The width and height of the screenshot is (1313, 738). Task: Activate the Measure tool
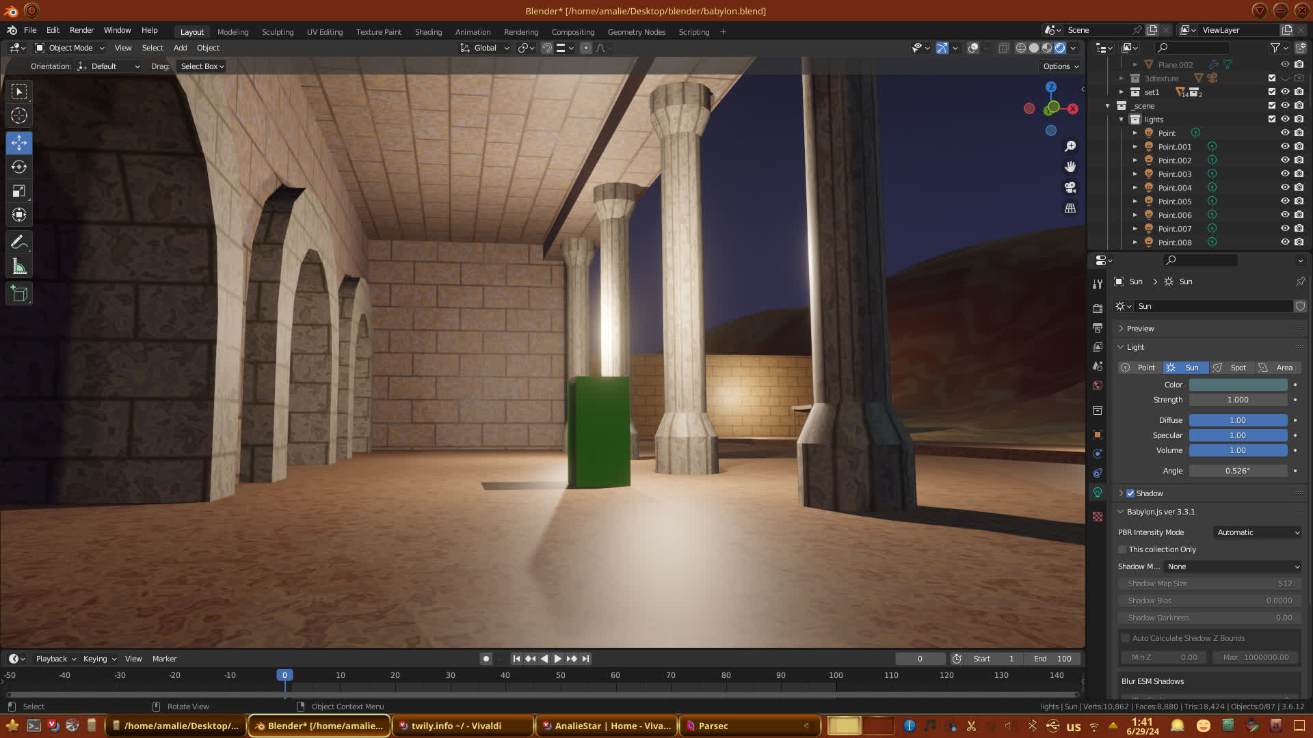(19, 267)
